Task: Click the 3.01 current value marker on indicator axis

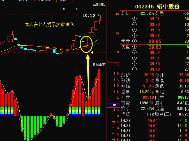Action: click(113, 105)
